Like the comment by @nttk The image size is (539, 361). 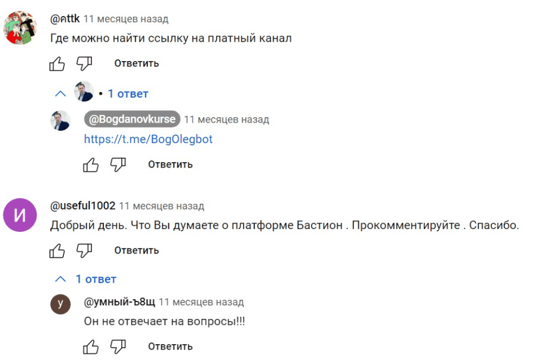57,63
